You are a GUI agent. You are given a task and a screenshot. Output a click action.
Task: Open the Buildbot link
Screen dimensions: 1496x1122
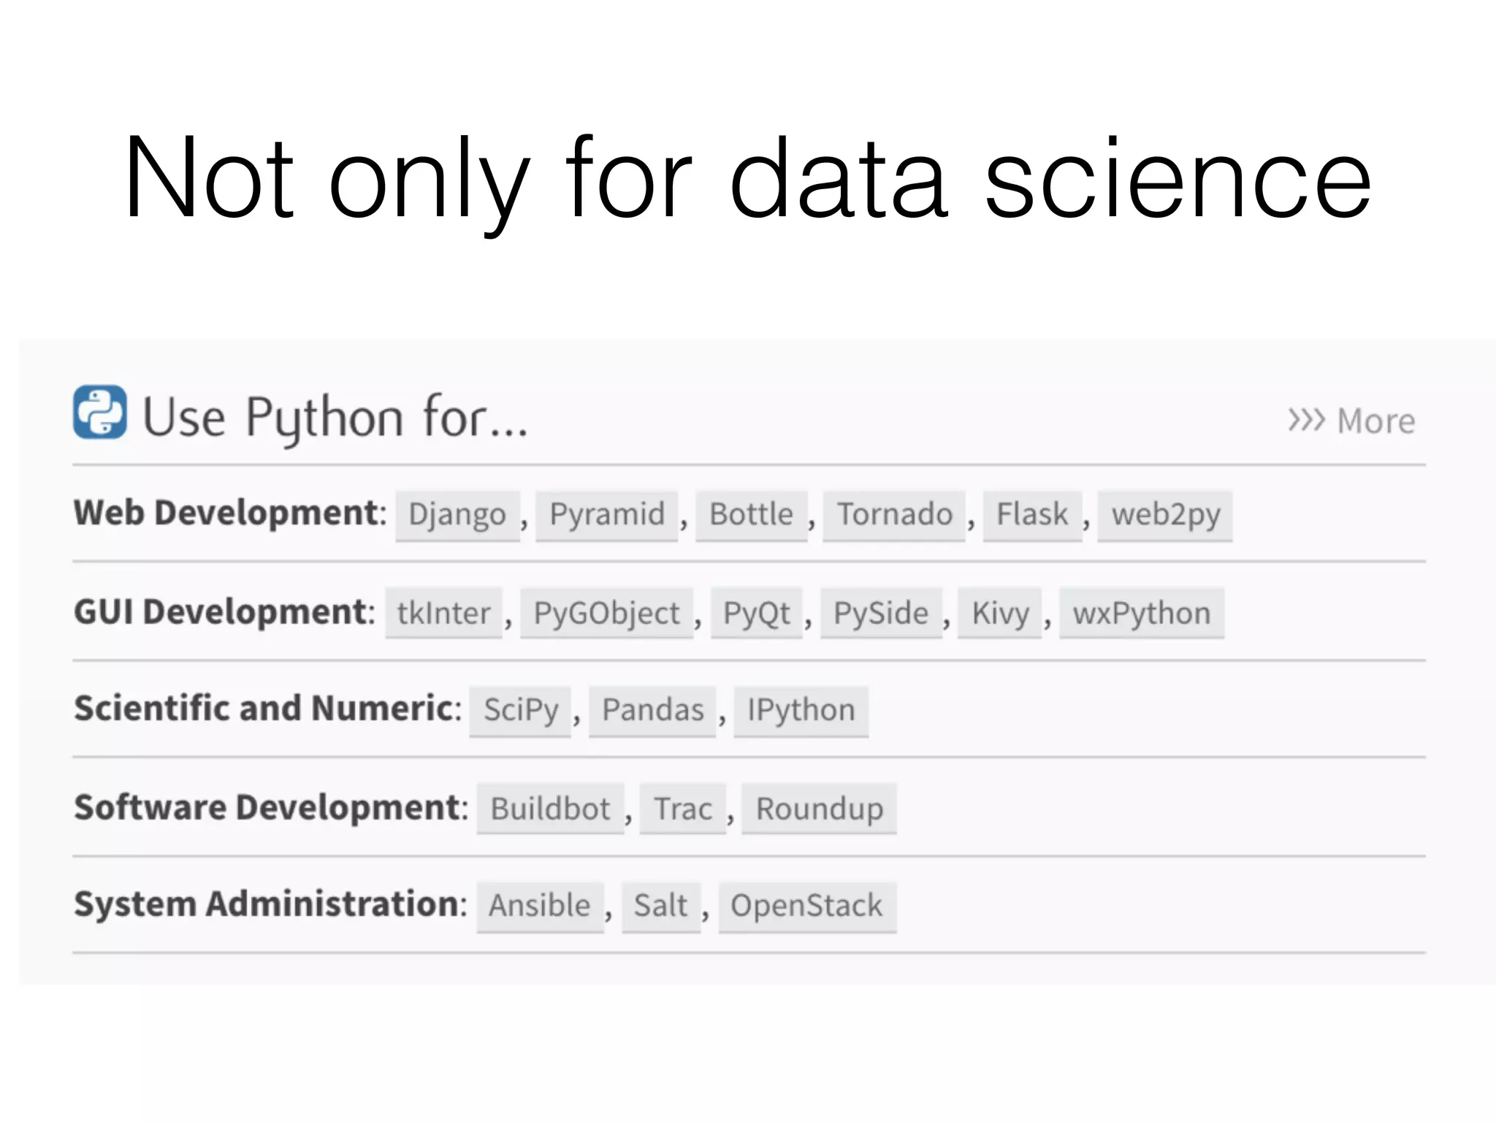coord(550,809)
